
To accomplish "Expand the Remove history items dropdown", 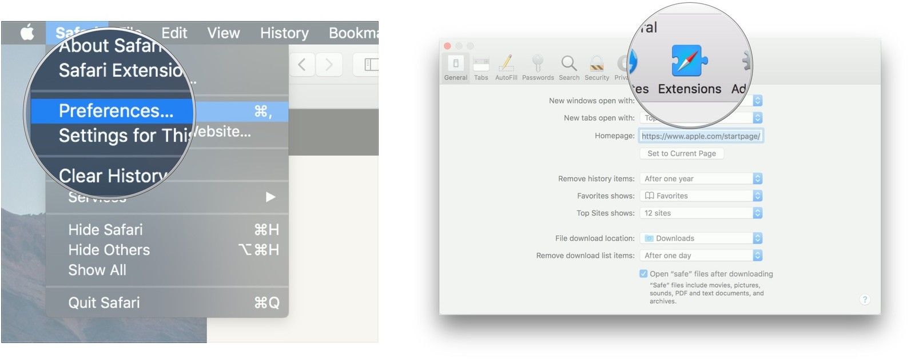I will coord(701,178).
